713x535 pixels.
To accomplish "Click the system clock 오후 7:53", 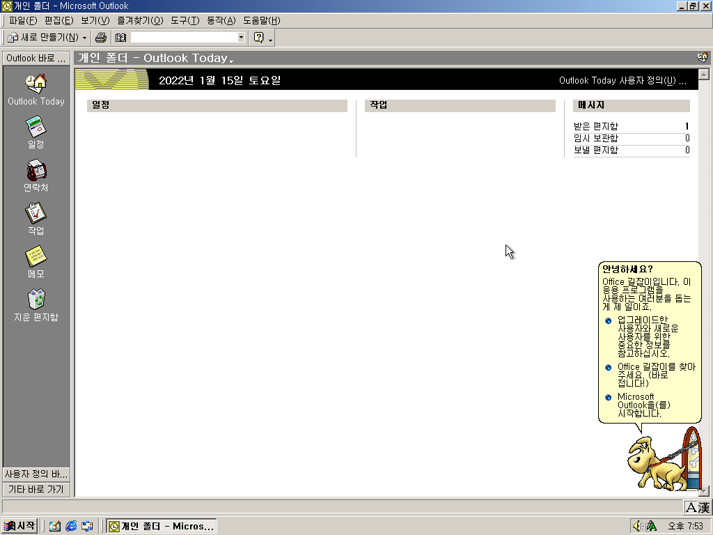I will pyautogui.click(x=685, y=526).
